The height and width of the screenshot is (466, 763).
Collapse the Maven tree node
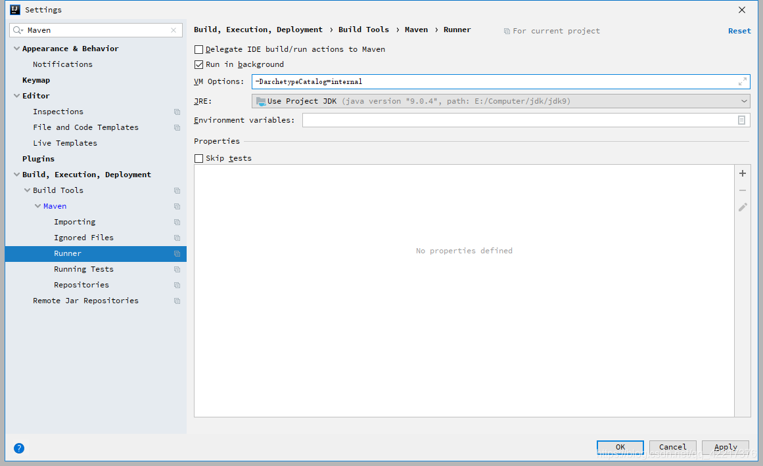(x=38, y=206)
